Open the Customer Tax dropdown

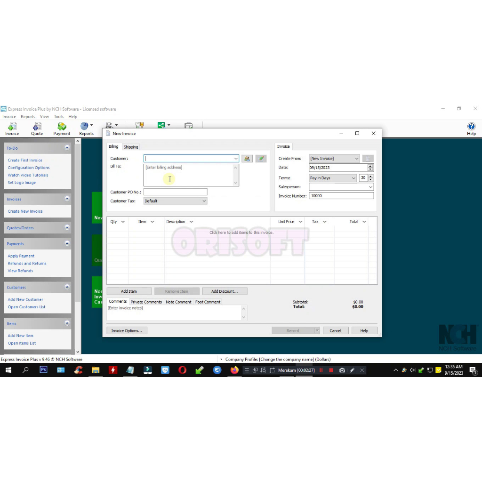pos(204,201)
